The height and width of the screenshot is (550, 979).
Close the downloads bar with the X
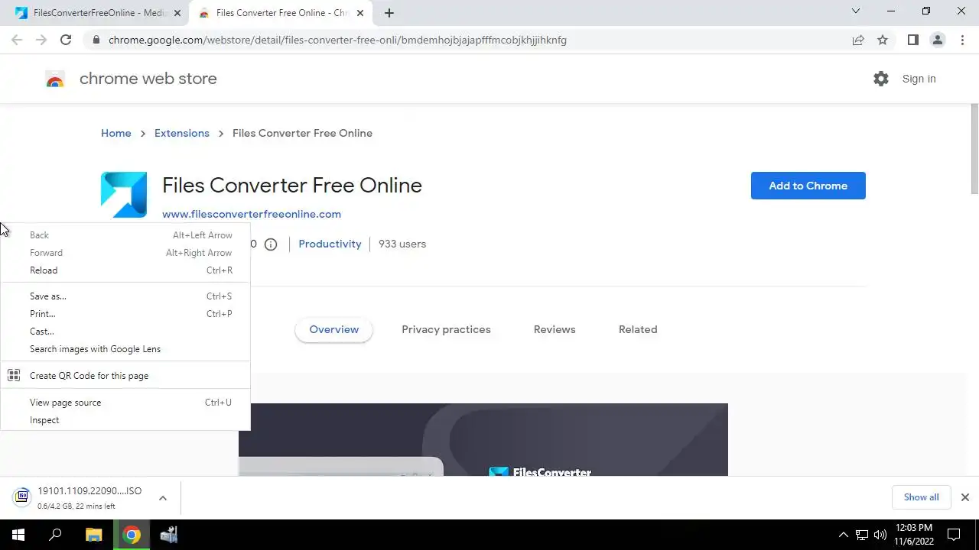click(x=965, y=497)
